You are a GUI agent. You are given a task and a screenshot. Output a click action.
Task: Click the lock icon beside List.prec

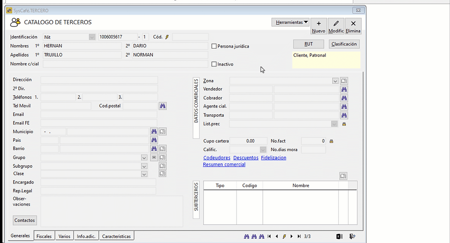click(344, 124)
